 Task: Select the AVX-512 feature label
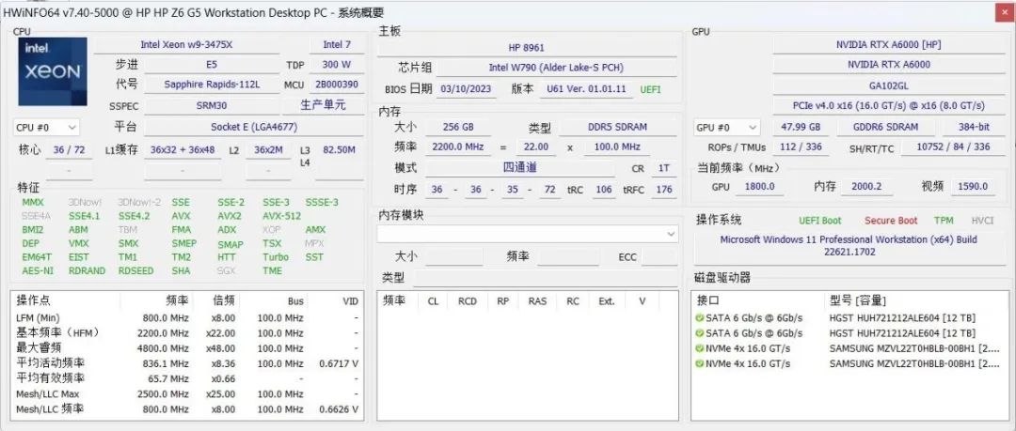282,216
